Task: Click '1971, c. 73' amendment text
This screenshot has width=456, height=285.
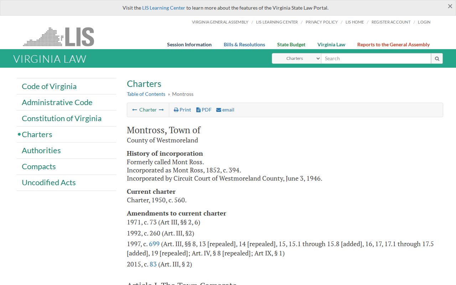Action: [x=142, y=222]
